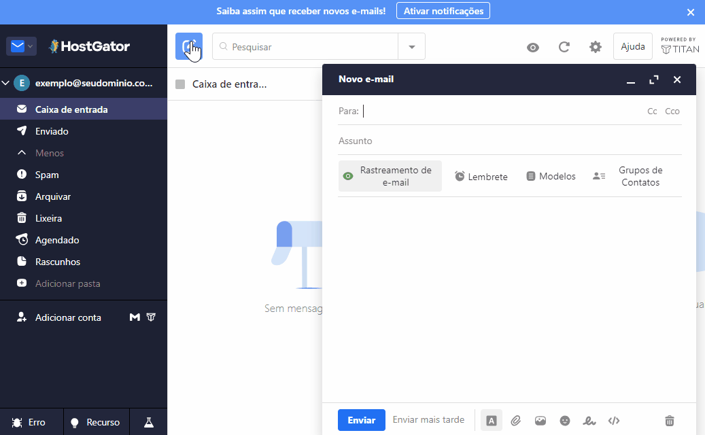Attach a file with paperclip icon

click(x=516, y=421)
